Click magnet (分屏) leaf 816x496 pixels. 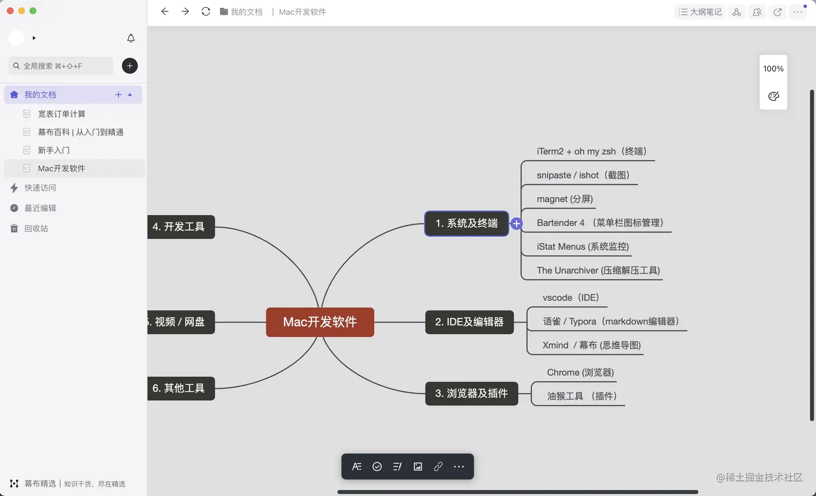point(565,199)
